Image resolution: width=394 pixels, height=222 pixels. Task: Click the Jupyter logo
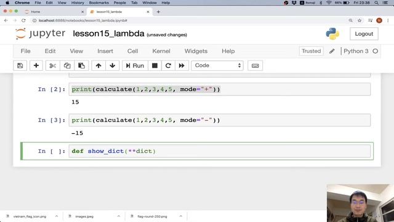point(40,33)
